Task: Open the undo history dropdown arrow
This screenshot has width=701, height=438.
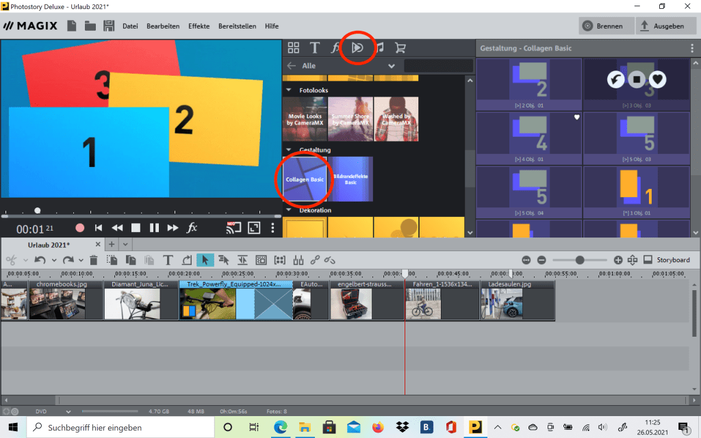Action: tap(54, 260)
